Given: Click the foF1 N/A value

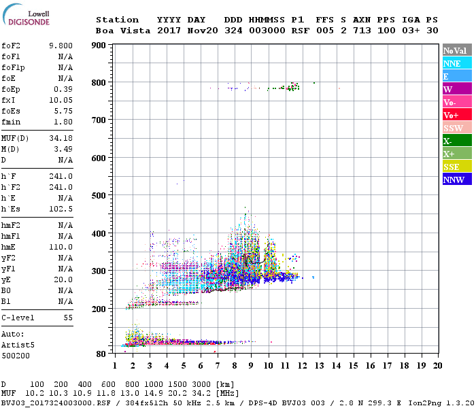Looking at the screenshot, I should point(65,56).
